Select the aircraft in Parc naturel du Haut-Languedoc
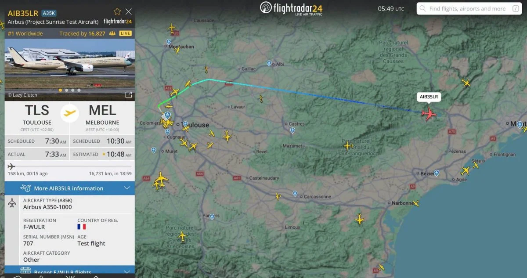Image resolution: width=527 pixels, height=278 pixels. [x=348, y=145]
